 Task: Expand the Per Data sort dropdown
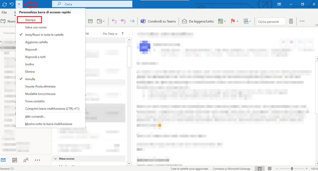point(110,34)
